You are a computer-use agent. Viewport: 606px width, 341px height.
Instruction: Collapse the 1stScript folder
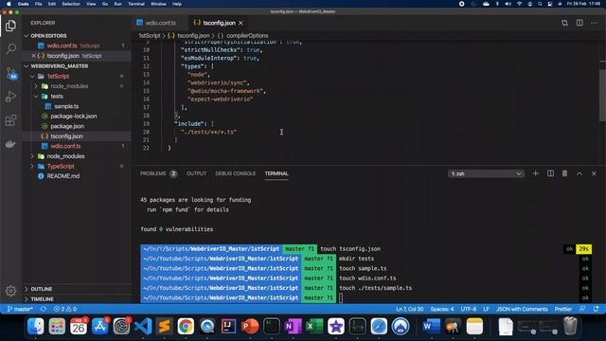click(x=58, y=76)
